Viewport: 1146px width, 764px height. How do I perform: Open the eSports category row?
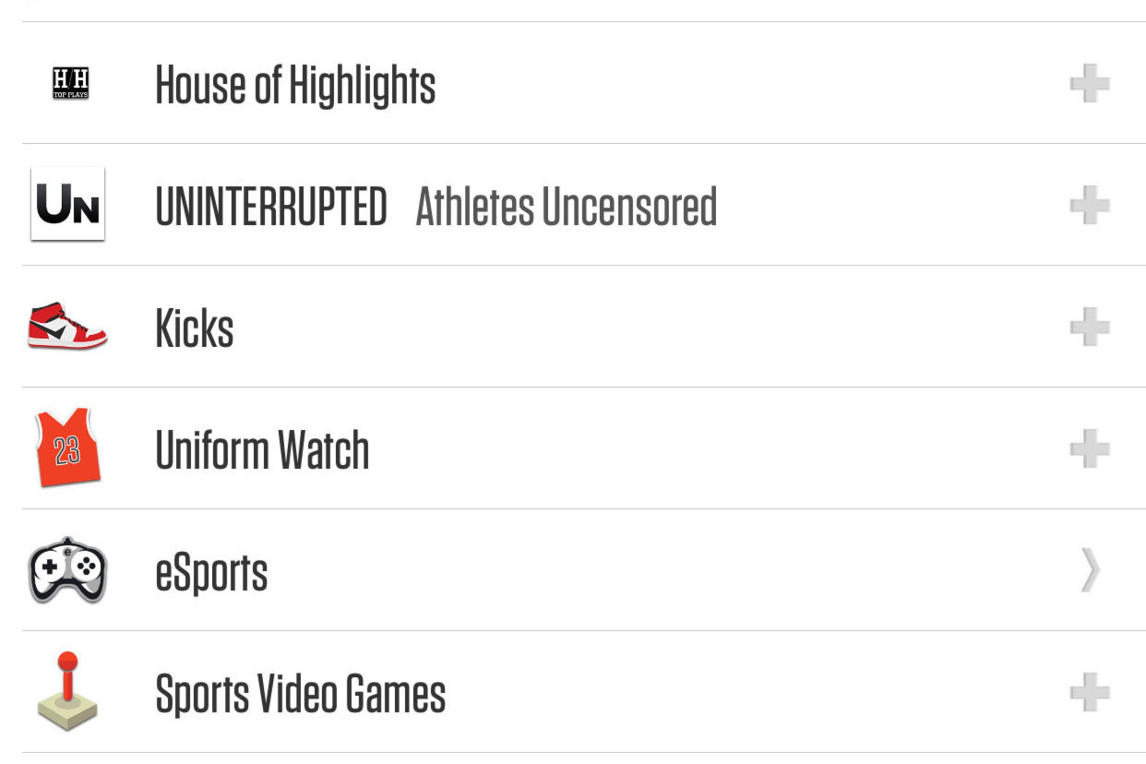pyautogui.click(x=584, y=570)
